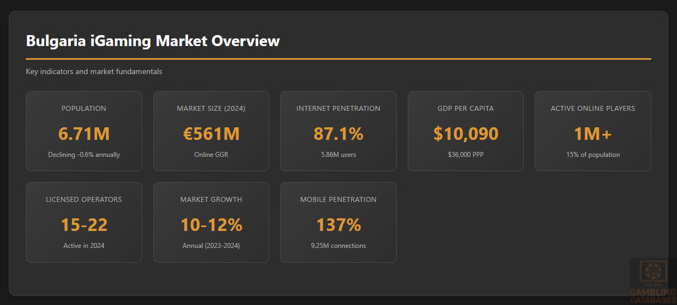Click the 6.71M population value
The width and height of the screenshot is (677, 305).
click(x=84, y=134)
